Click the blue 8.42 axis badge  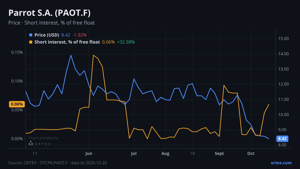[282, 139]
